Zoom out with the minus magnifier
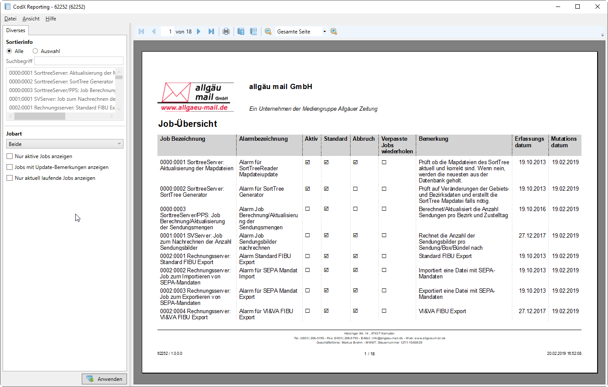Viewport: 608px width, 387px height. click(x=268, y=31)
